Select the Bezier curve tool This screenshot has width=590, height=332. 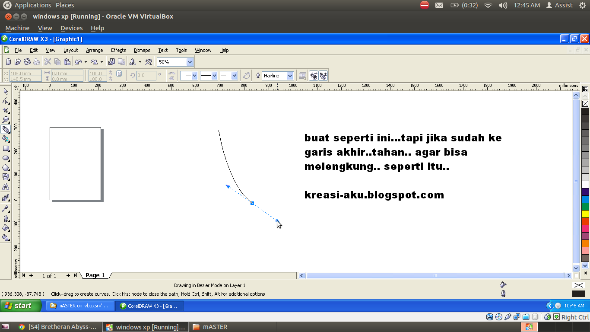pyautogui.click(x=6, y=129)
